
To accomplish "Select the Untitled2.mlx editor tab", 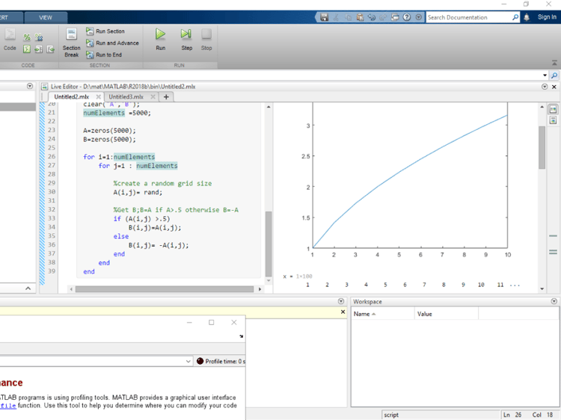I will [x=72, y=97].
